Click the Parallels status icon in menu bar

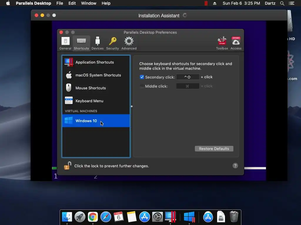(206, 3)
